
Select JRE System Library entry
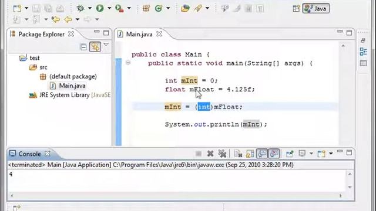click(70, 95)
